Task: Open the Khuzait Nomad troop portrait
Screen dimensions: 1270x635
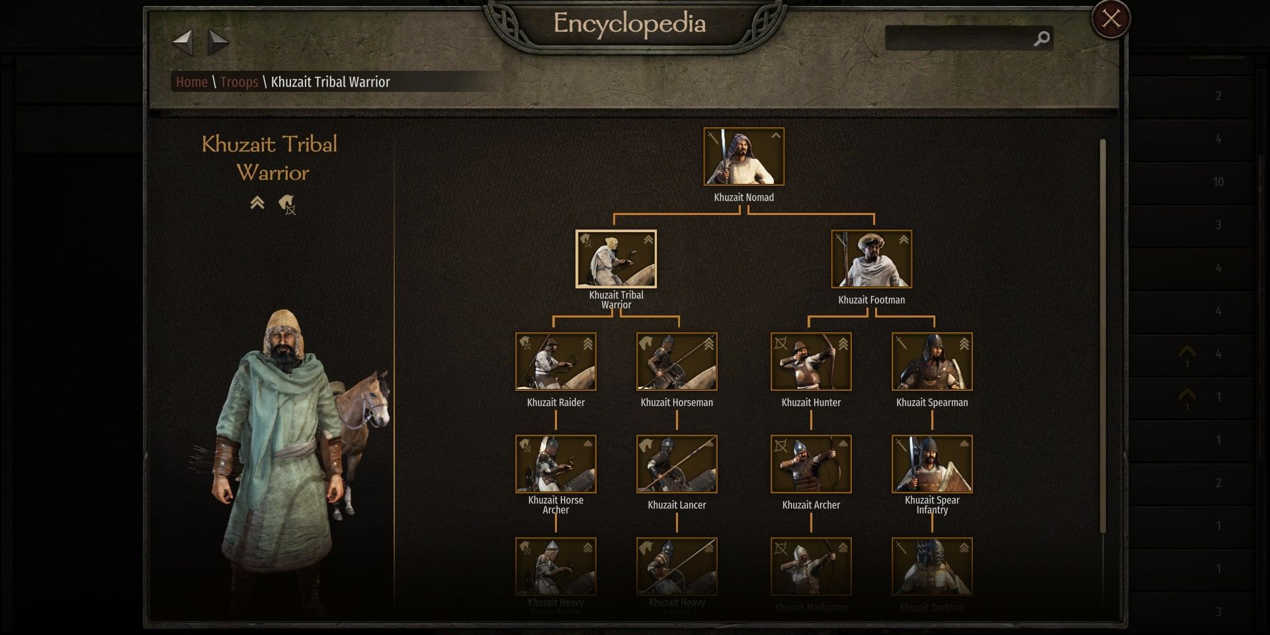Action: (x=743, y=157)
